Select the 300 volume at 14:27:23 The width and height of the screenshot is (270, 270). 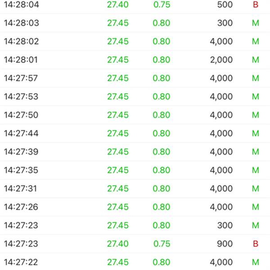[x=225, y=225]
